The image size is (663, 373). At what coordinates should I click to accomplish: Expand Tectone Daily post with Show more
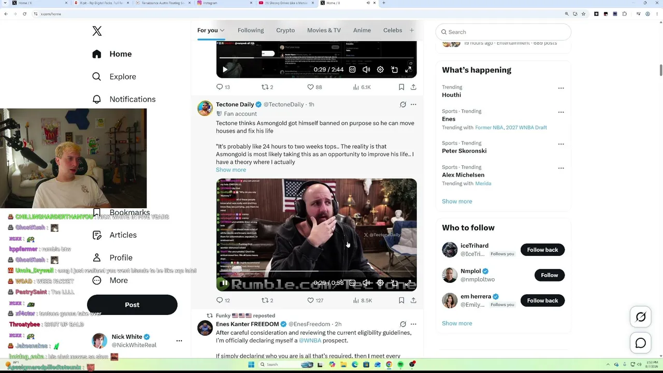click(231, 170)
